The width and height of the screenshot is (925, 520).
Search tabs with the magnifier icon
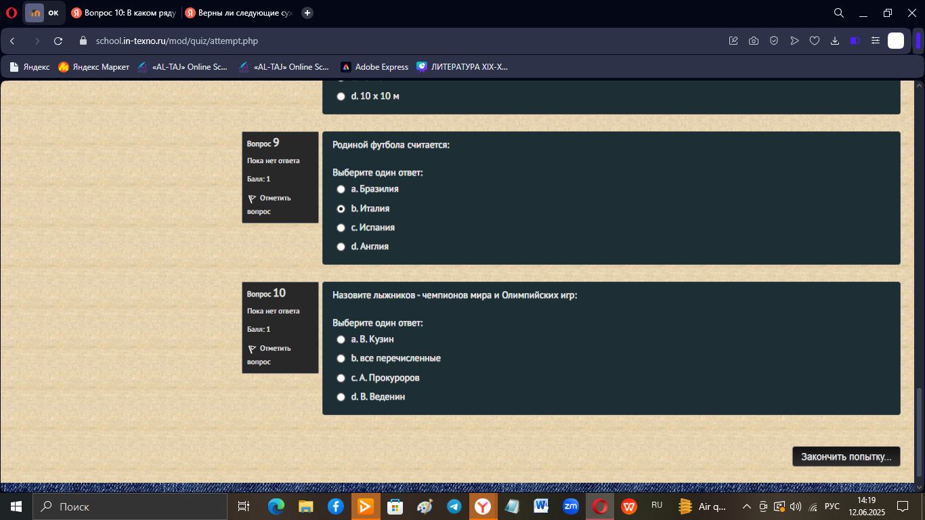[x=838, y=13]
